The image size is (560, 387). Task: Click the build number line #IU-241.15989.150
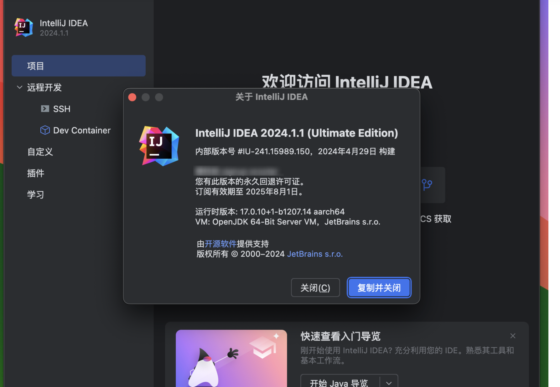pyautogui.click(x=295, y=152)
